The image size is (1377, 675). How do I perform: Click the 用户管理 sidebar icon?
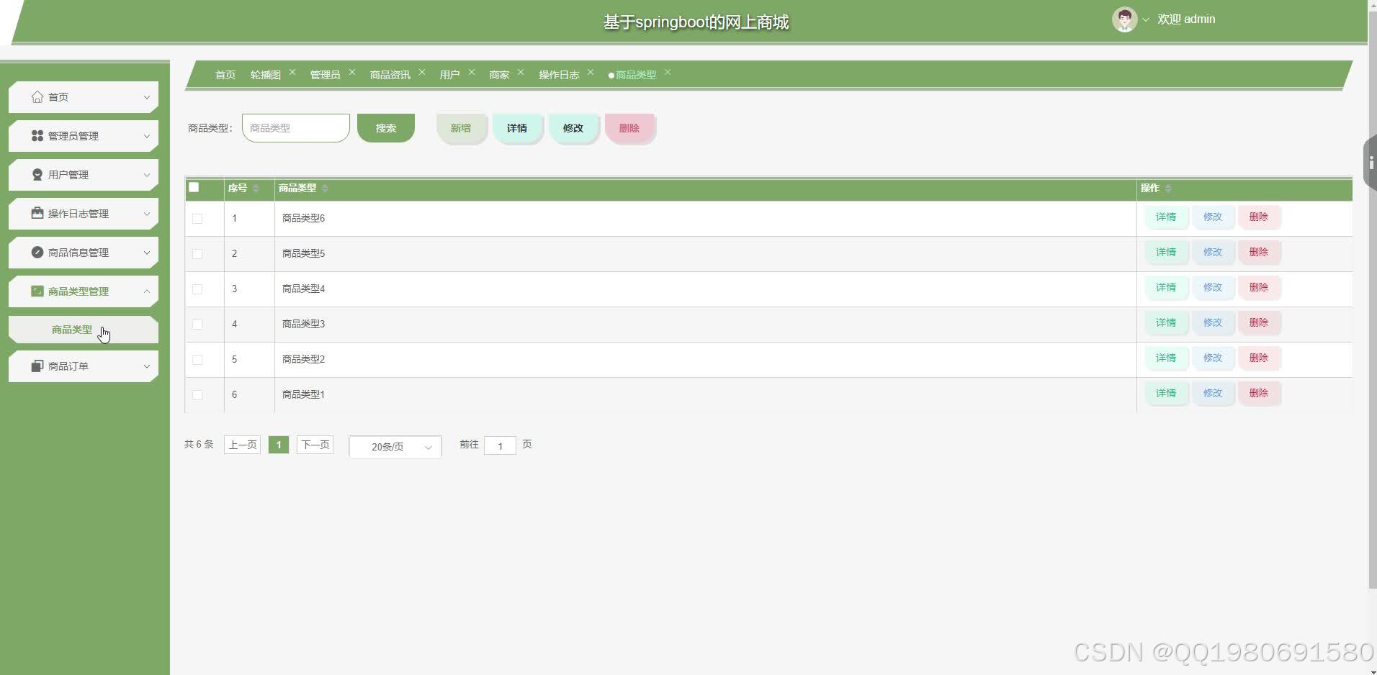pyautogui.click(x=37, y=175)
